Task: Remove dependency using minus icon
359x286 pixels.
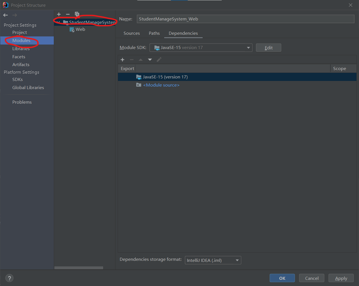Action: 132,60
